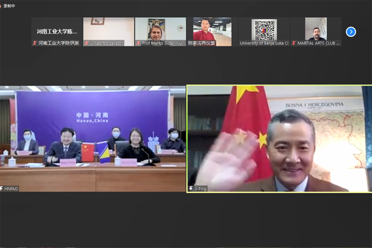
Task: Click muted mic icon beside MARTIAL ARTS CLUB
Action: click(294, 43)
